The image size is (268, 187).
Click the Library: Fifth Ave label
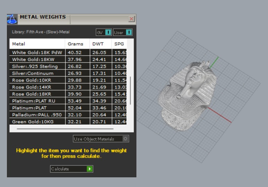[x=41, y=32]
